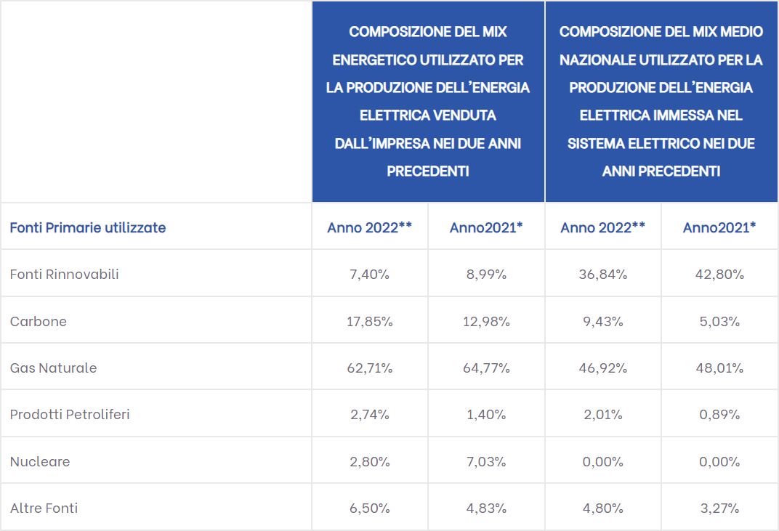Click the 36,84% national renewables value
The width and height of the screenshot is (779, 531).
coord(603,274)
